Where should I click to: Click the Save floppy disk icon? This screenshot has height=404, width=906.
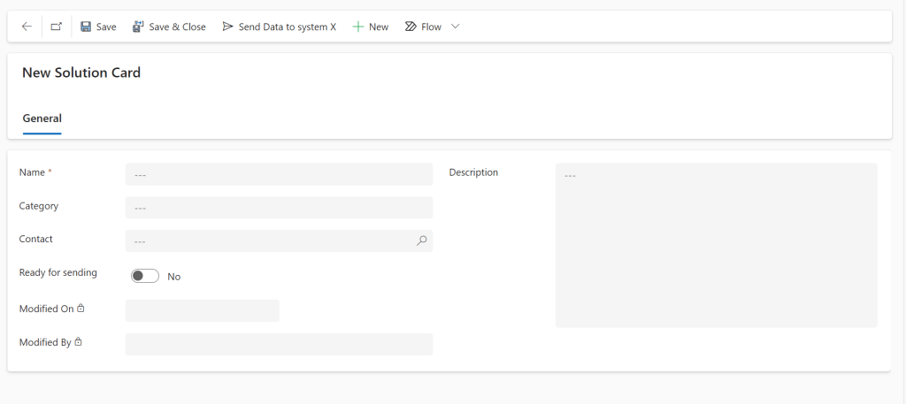pyautogui.click(x=86, y=27)
